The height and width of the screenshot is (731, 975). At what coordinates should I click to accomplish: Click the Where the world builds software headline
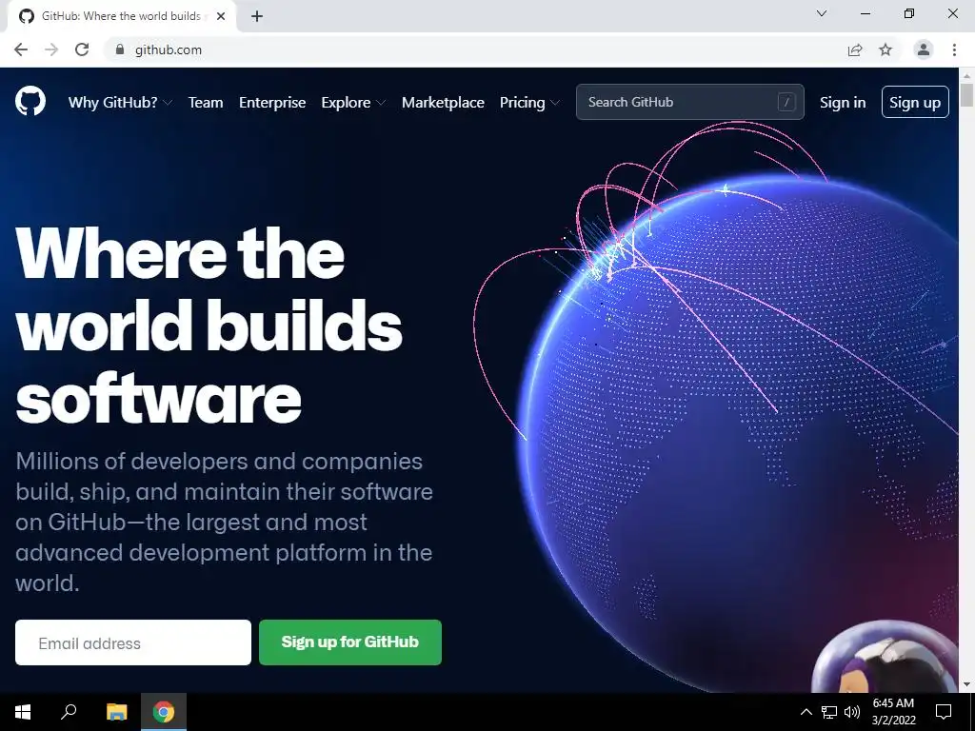pyautogui.click(x=209, y=326)
